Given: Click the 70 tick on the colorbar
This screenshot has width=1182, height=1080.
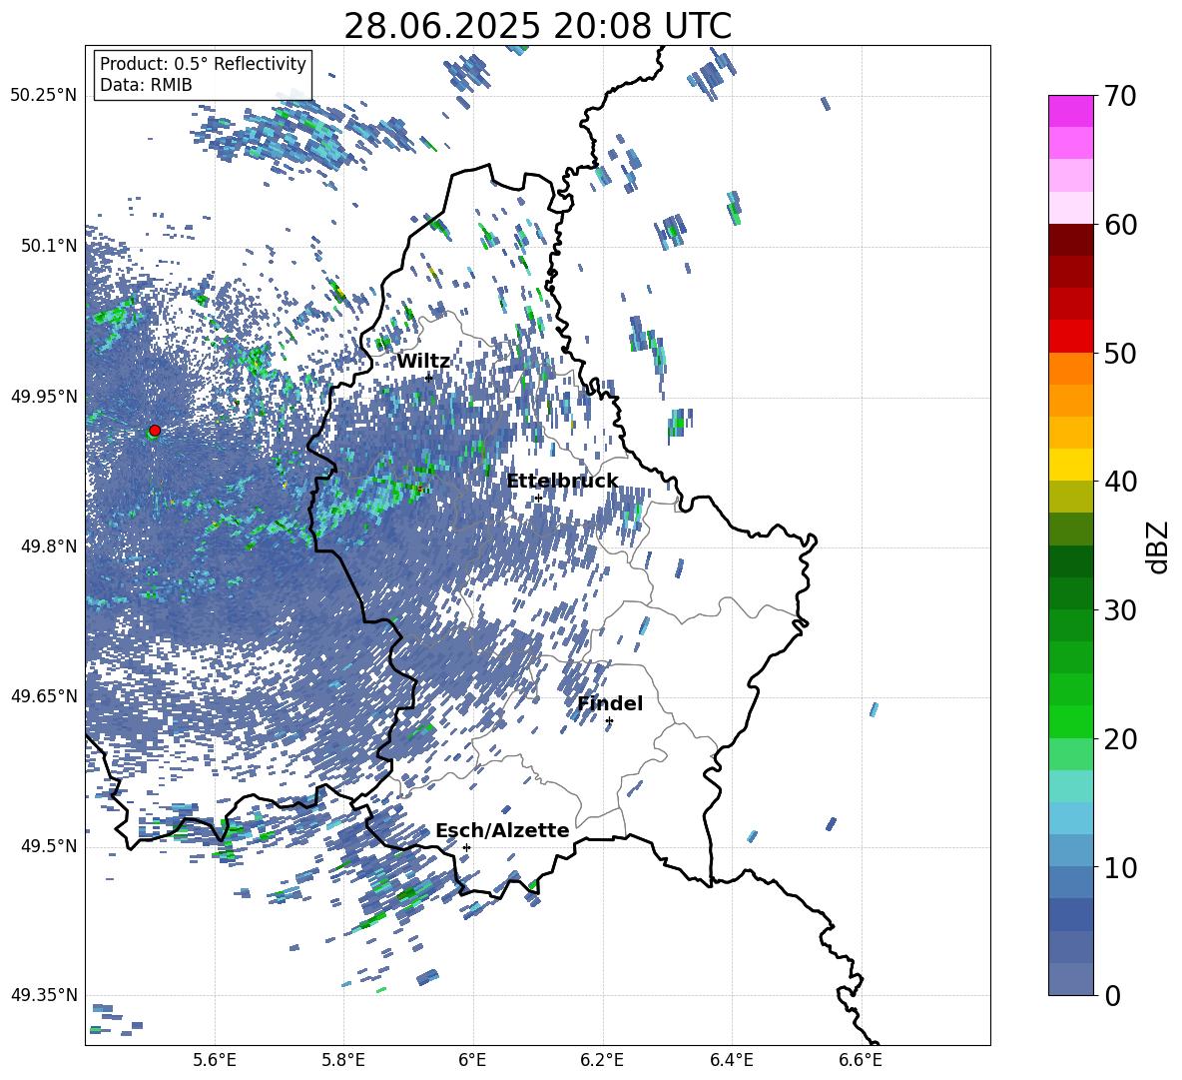Looking at the screenshot, I should pos(1119,96).
